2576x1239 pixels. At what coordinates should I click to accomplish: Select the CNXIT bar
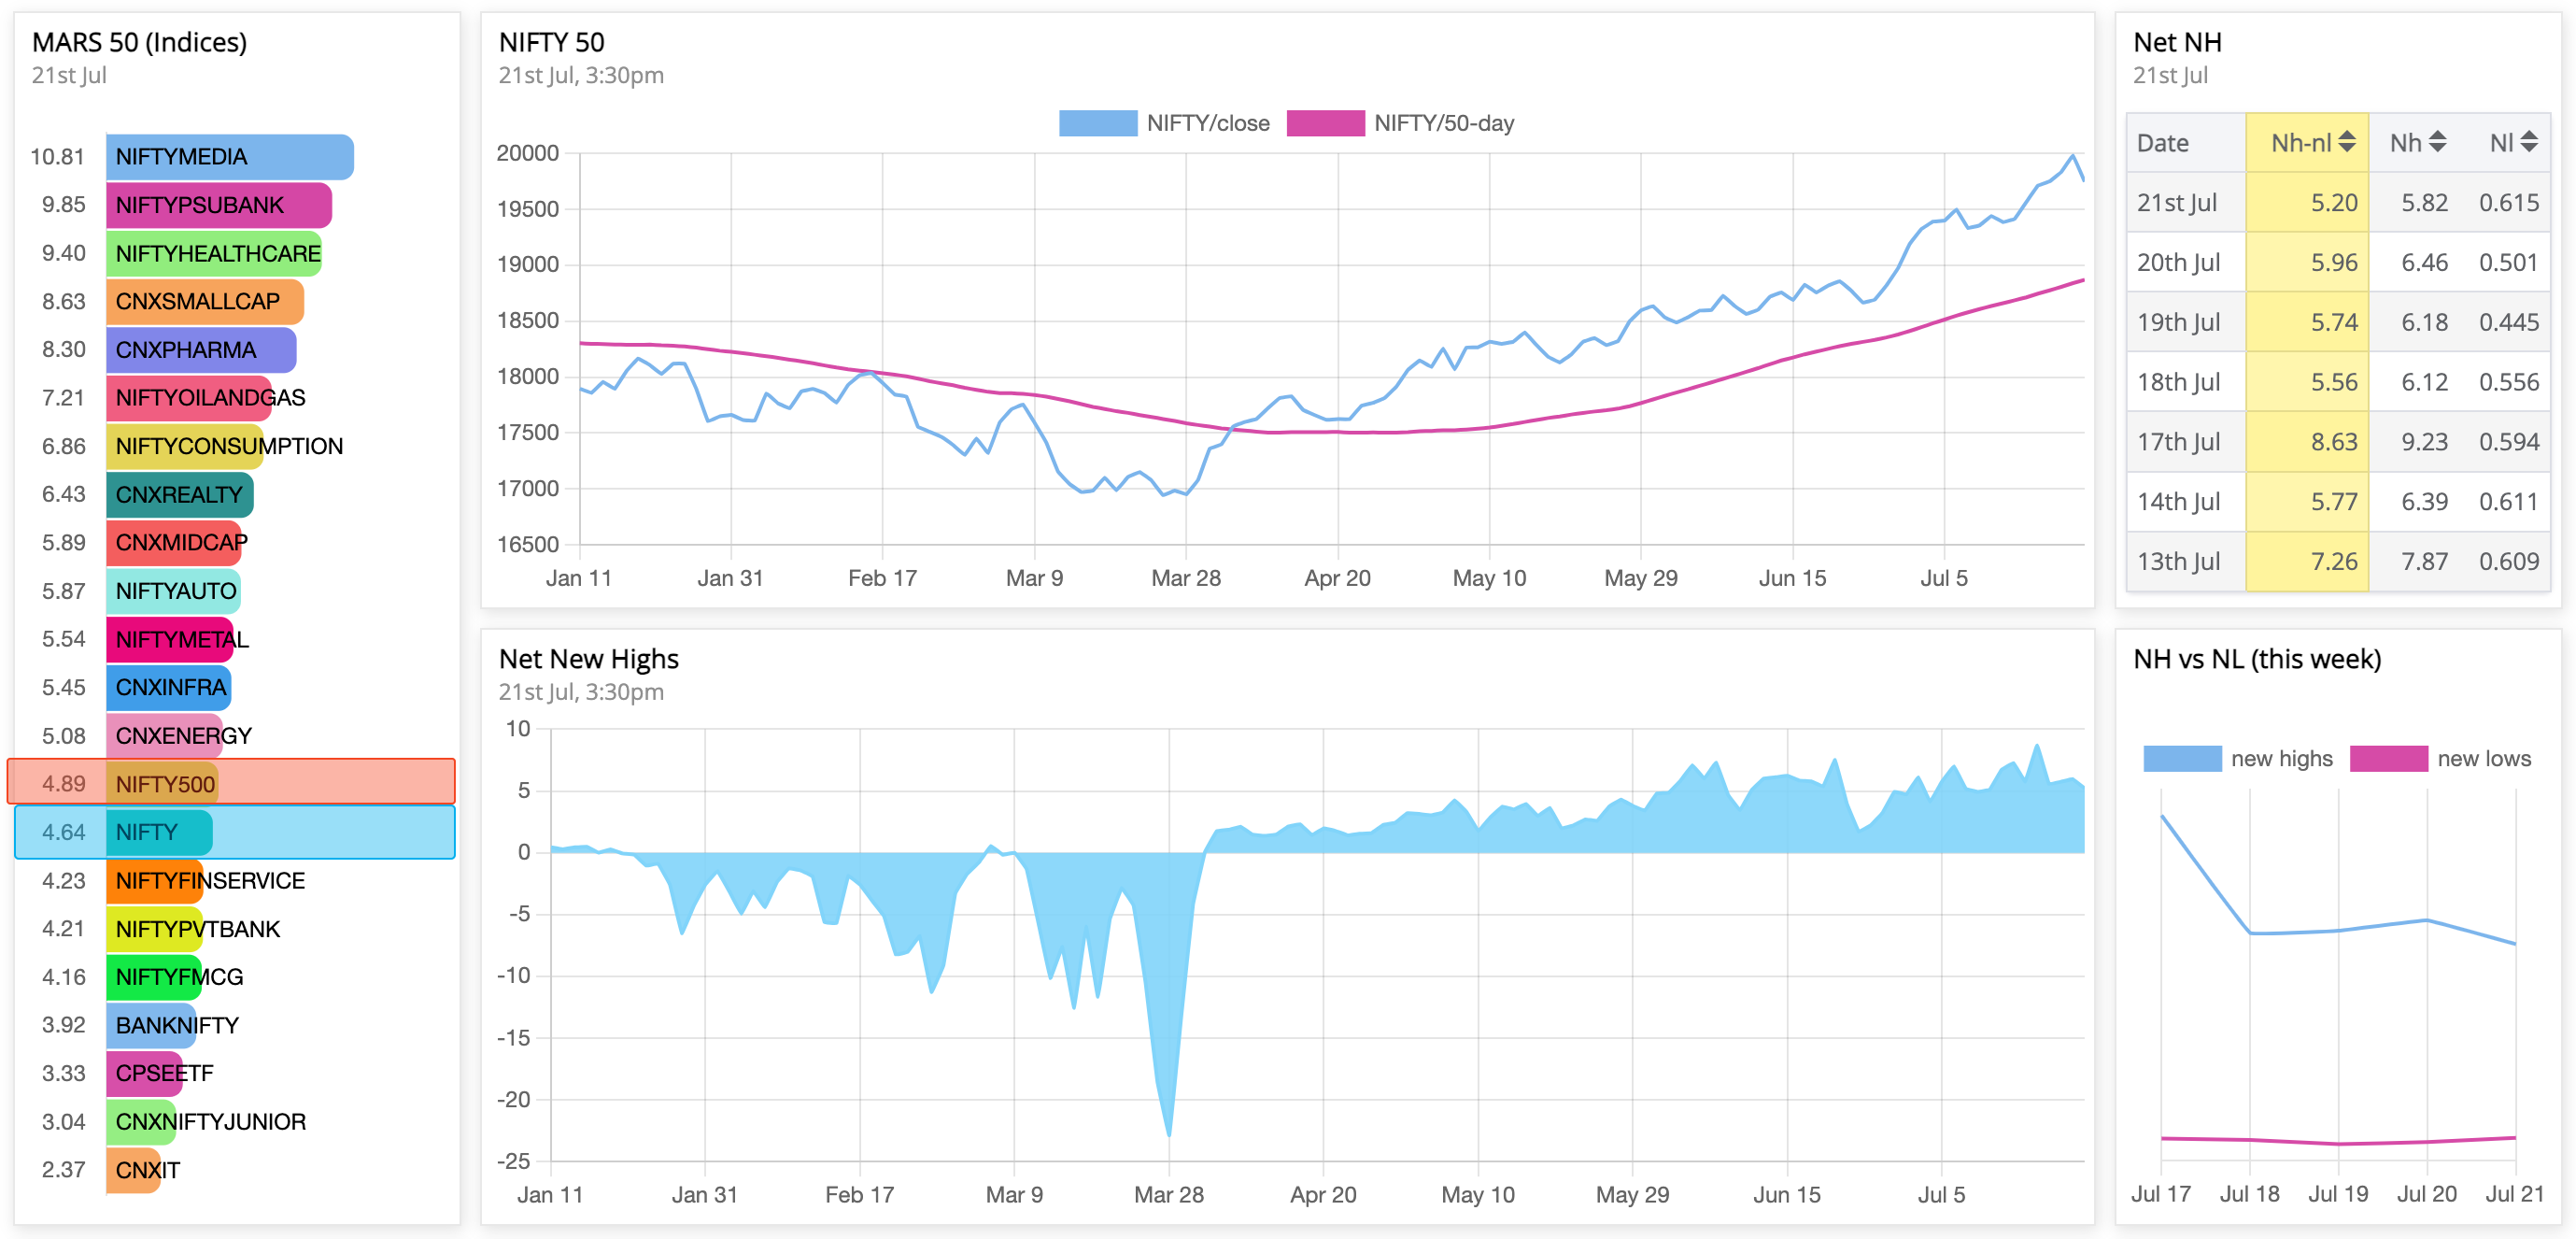[134, 1170]
